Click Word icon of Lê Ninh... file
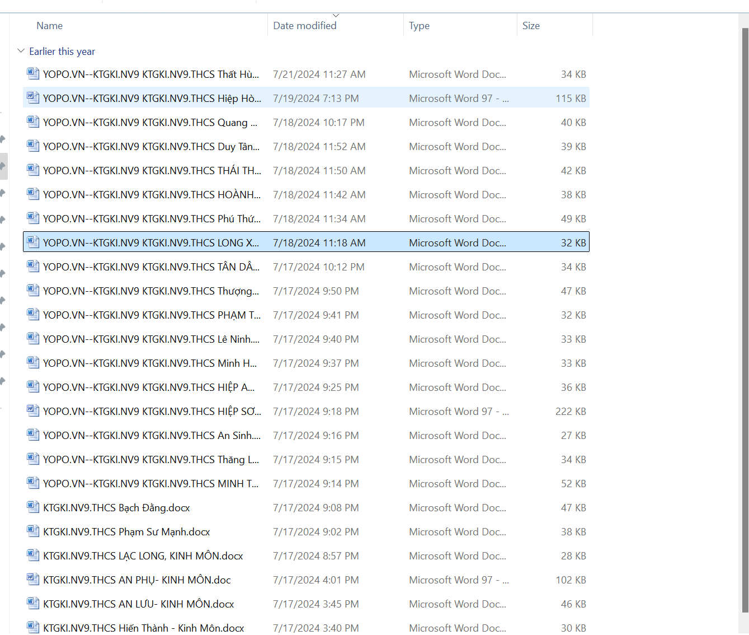This screenshot has width=749, height=635. 33,339
